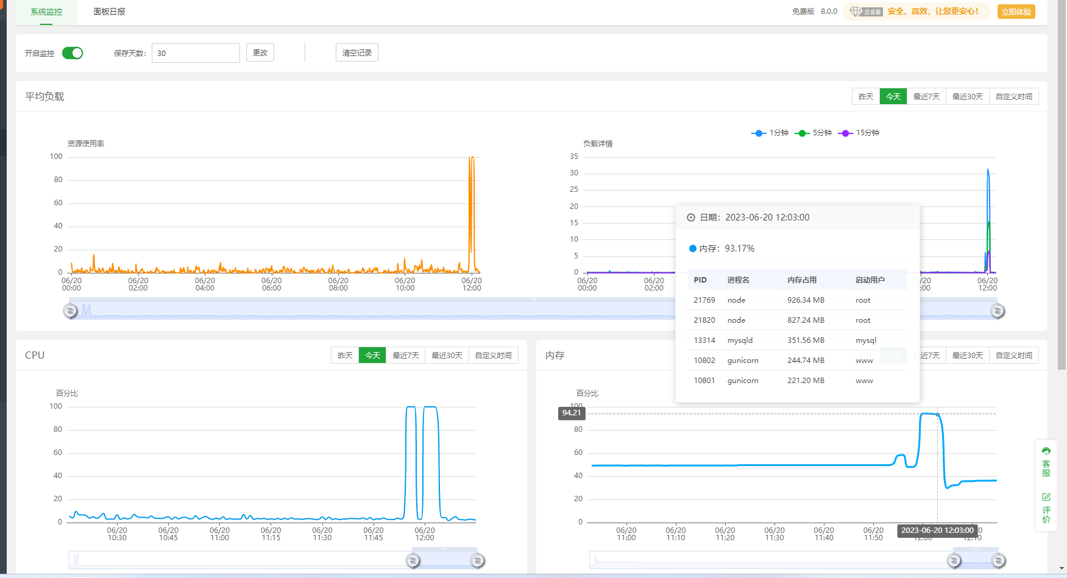Click the 清空记录 button
Image resolution: width=1067 pixels, height=578 pixels.
pos(356,53)
